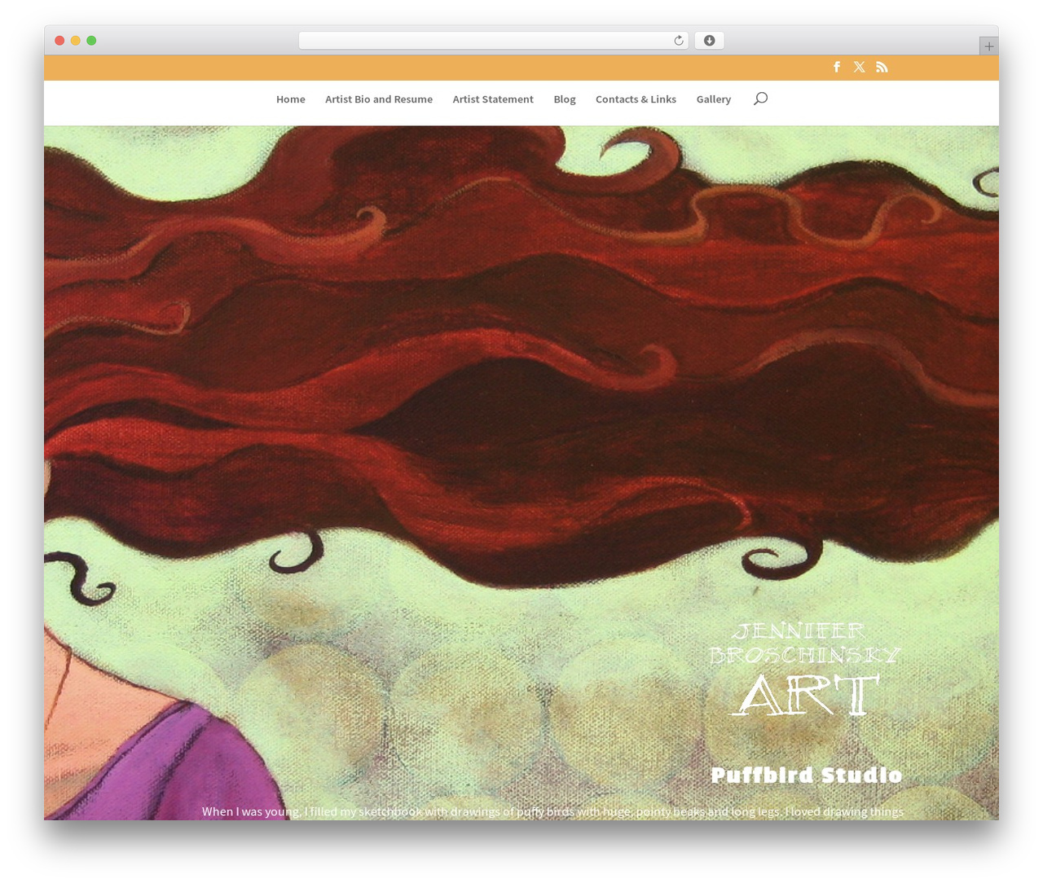Viewport: 1043px width, 883px height.
Task: Open the X (Twitter) social icon
Action: 860,67
